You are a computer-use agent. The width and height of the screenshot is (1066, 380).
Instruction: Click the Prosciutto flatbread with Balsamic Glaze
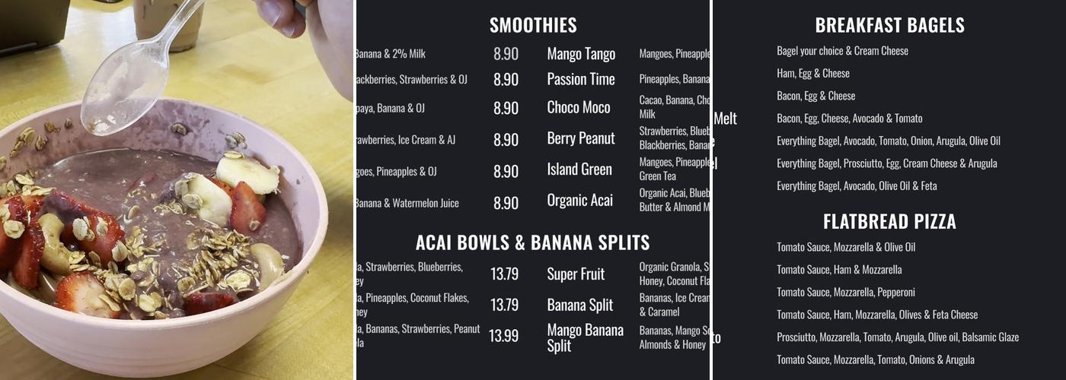(897, 337)
